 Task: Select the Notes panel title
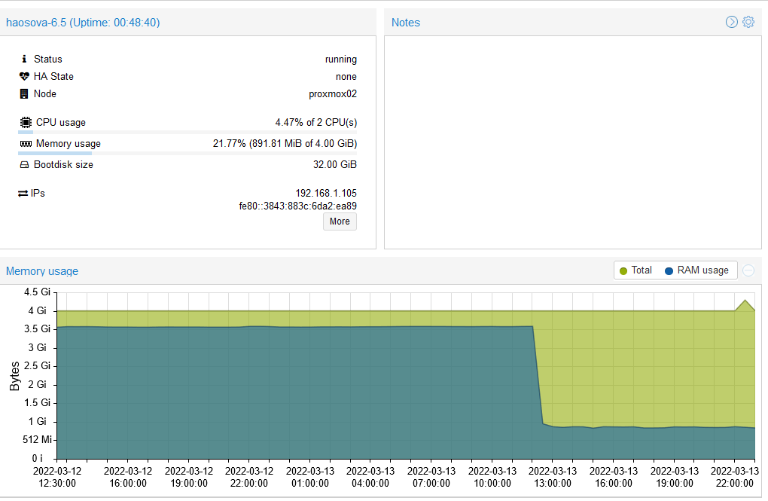coord(406,23)
